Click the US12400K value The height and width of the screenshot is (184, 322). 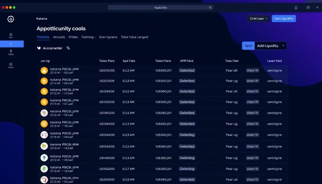(107, 92)
